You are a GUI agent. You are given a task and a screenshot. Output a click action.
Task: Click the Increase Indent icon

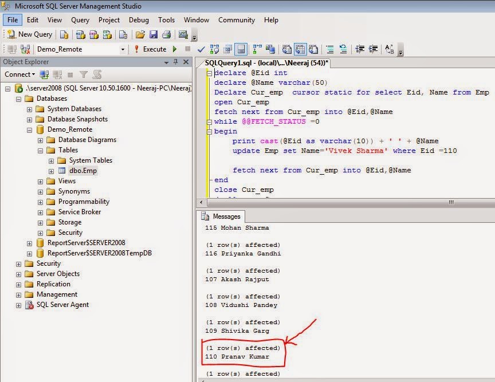coord(373,49)
